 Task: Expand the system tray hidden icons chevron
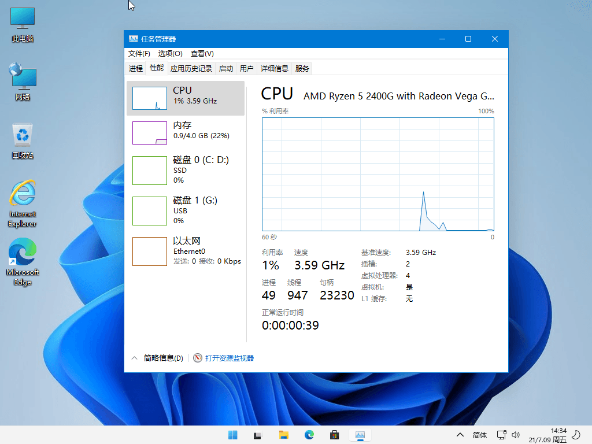460,435
